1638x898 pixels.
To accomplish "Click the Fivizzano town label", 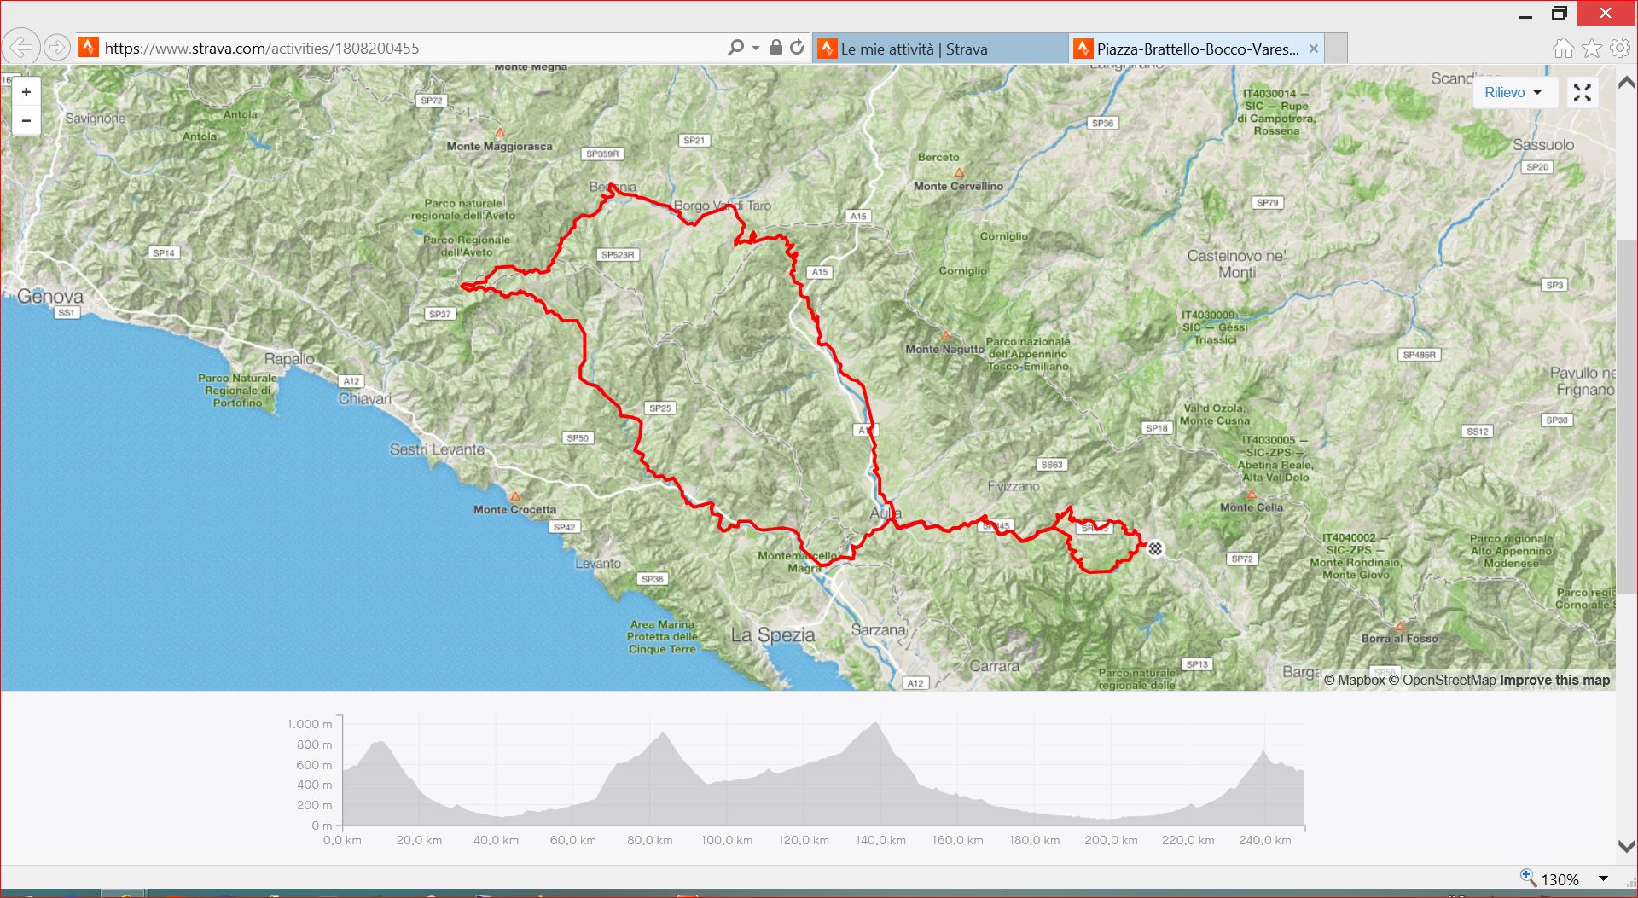I will tap(1014, 486).
